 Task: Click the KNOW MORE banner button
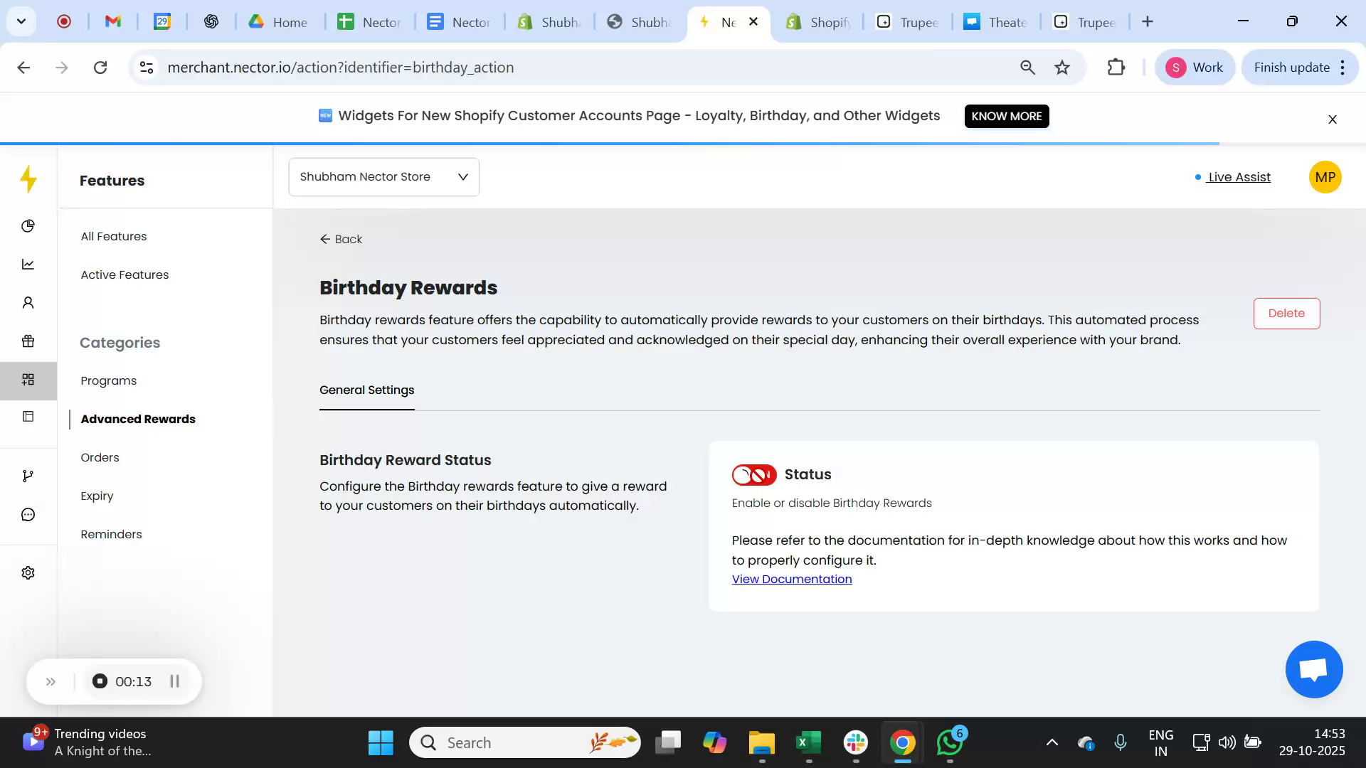coord(1006,115)
